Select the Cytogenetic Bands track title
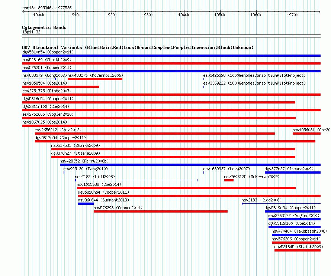This screenshot has height=276, width=331. pyautogui.click(x=44, y=27)
